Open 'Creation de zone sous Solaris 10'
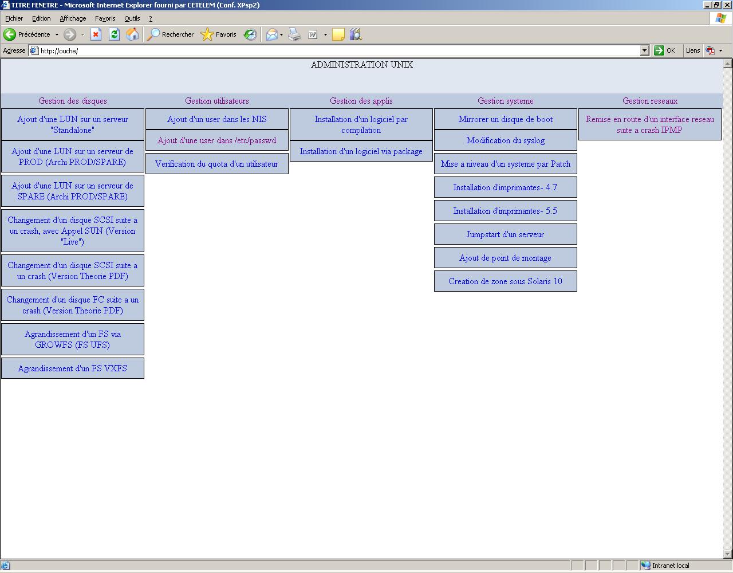 pyautogui.click(x=506, y=281)
